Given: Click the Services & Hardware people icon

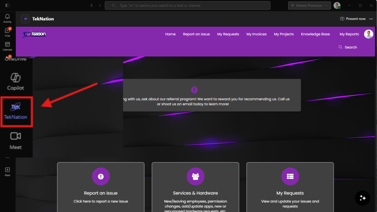Looking at the screenshot, I should click(195, 176).
